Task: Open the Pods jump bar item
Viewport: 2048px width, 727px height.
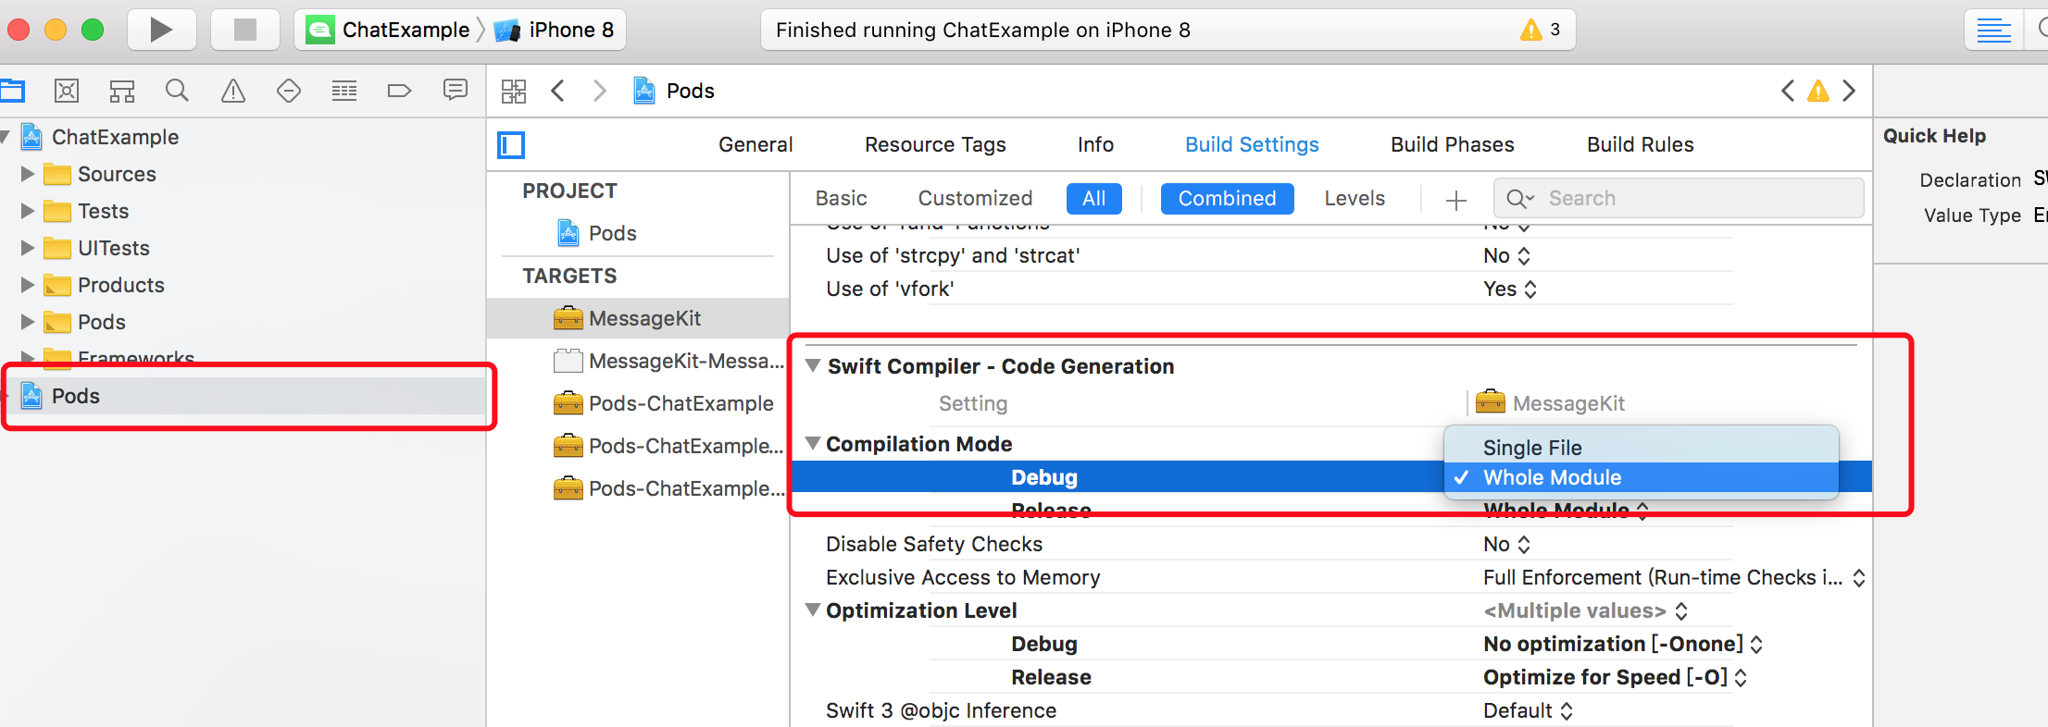Action: [675, 91]
